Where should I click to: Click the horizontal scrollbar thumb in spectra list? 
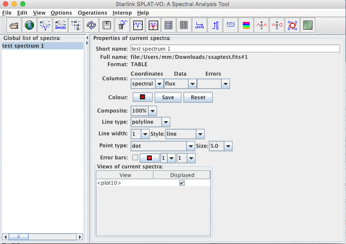[x=18, y=237]
